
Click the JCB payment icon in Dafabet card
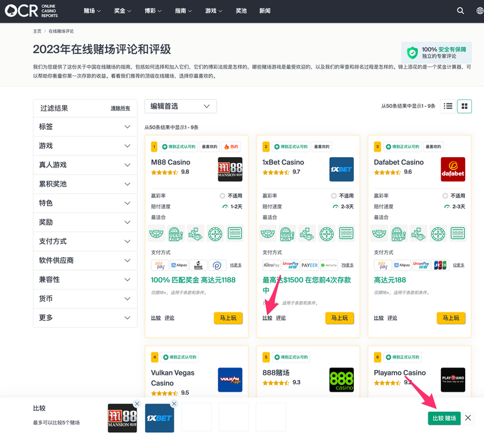click(x=440, y=265)
